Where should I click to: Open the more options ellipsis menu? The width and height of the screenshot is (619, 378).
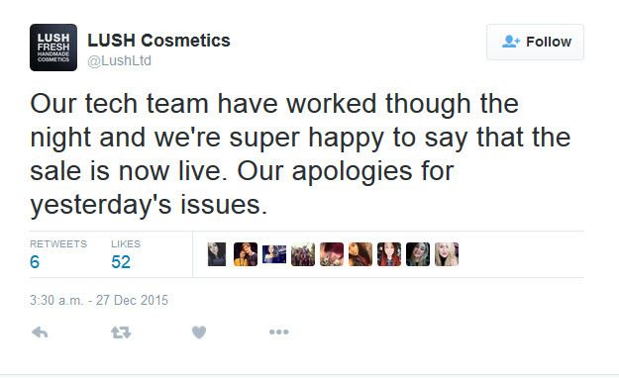279,332
